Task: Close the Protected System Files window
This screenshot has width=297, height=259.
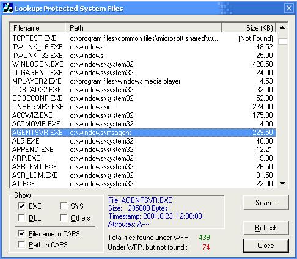Action: [289, 9]
